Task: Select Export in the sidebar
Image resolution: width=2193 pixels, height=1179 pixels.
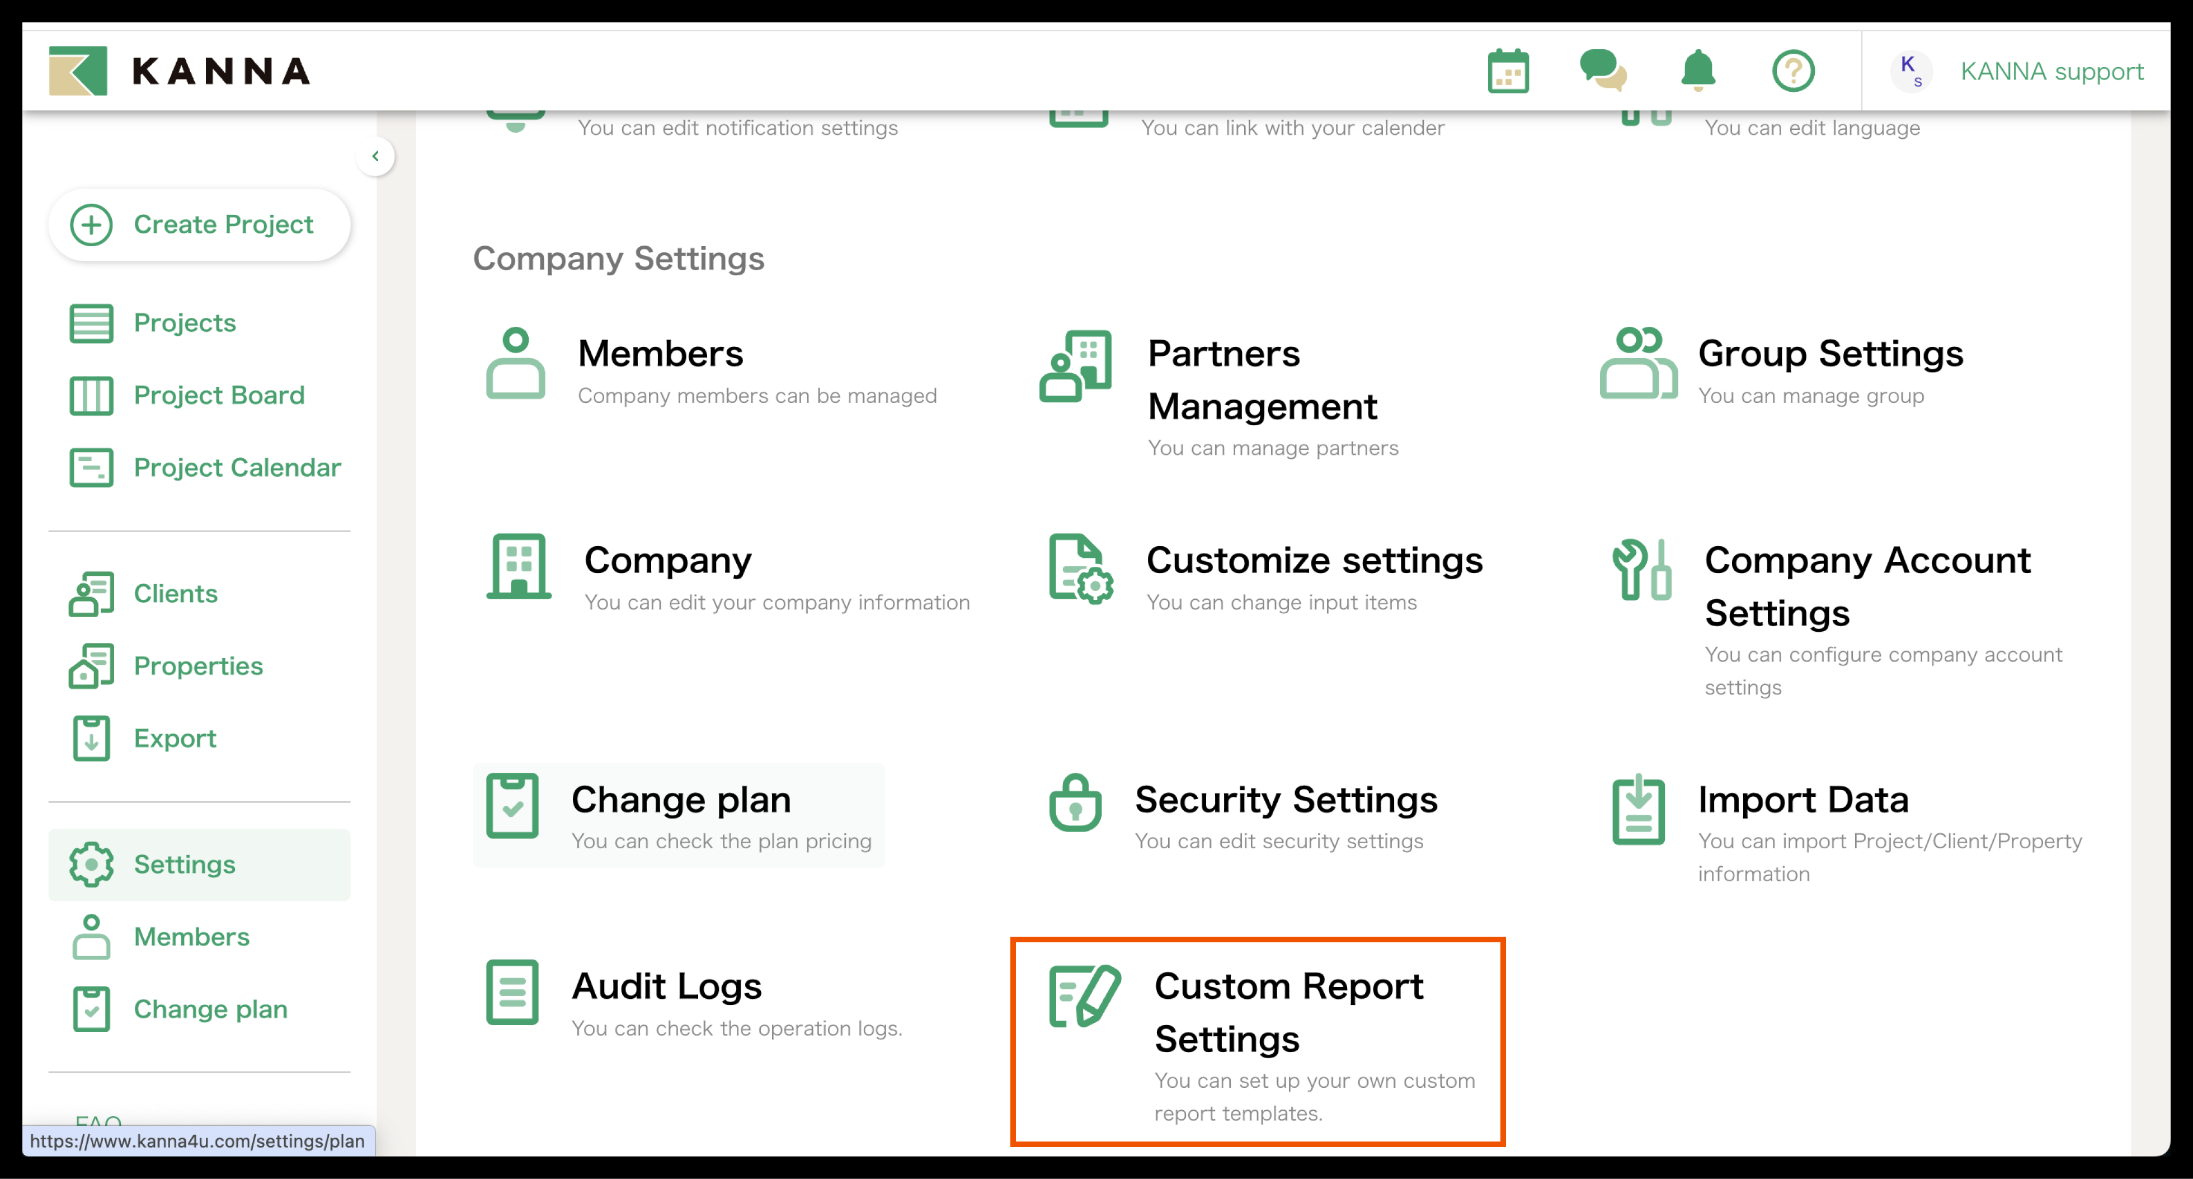Action: point(175,738)
